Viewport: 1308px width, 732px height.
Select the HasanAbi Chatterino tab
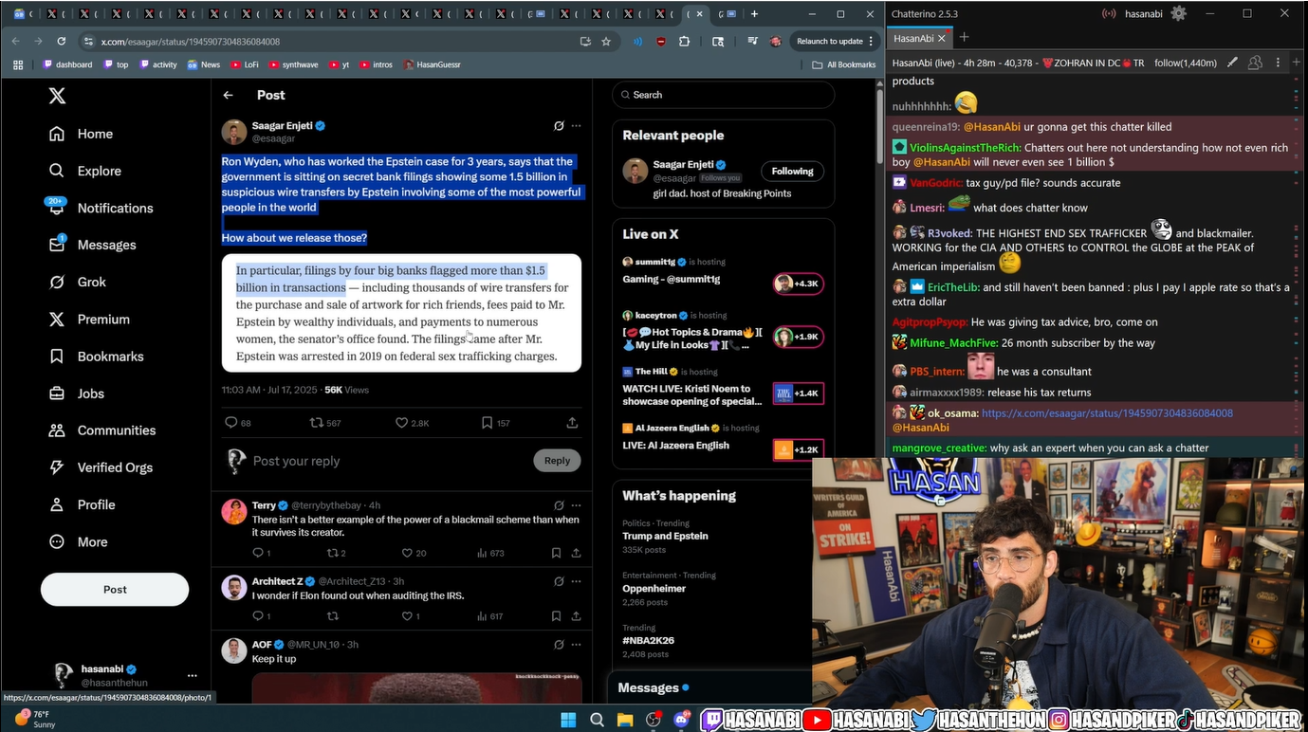tap(920, 38)
